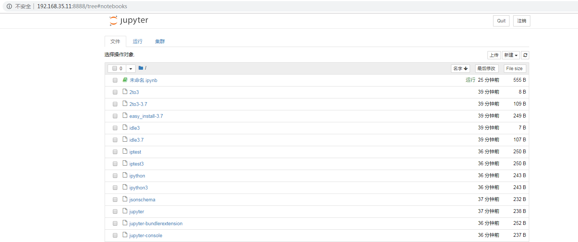Click the 上传 upload button

tap(494, 55)
